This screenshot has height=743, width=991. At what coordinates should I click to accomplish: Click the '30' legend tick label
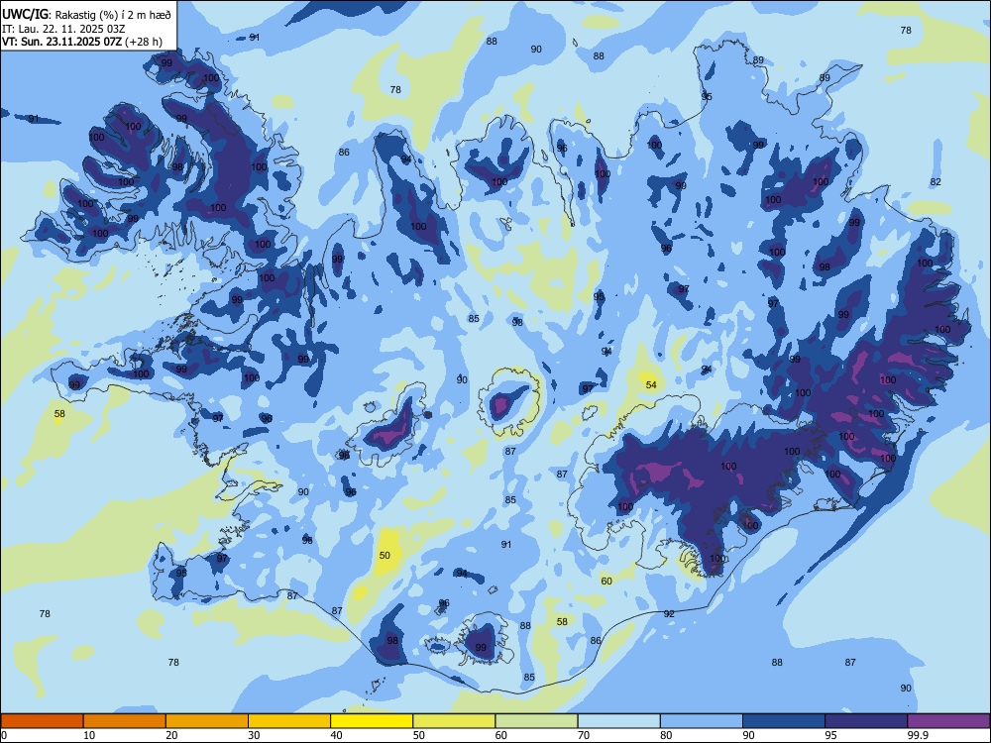(x=254, y=735)
